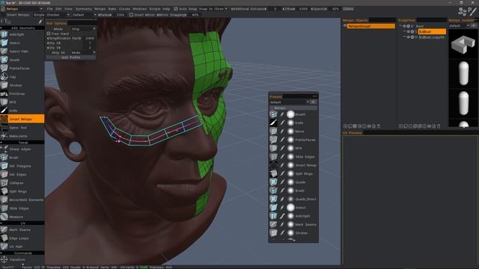Open the Simple Checker shader dropdown
479x269 pixels.
[52, 15]
